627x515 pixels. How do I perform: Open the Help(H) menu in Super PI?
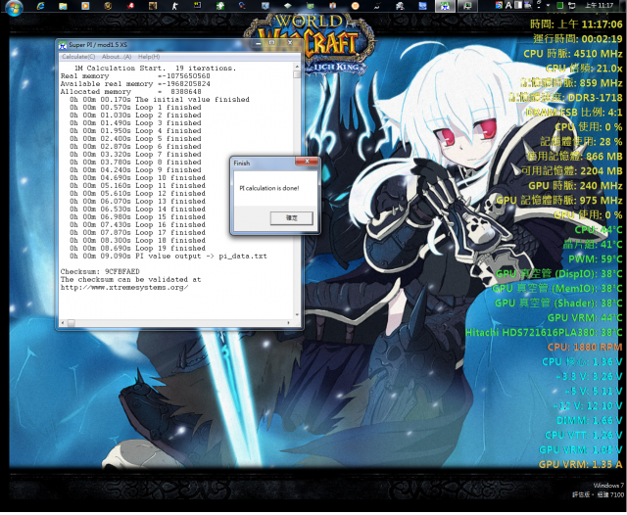pyautogui.click(x=149, y=57)
